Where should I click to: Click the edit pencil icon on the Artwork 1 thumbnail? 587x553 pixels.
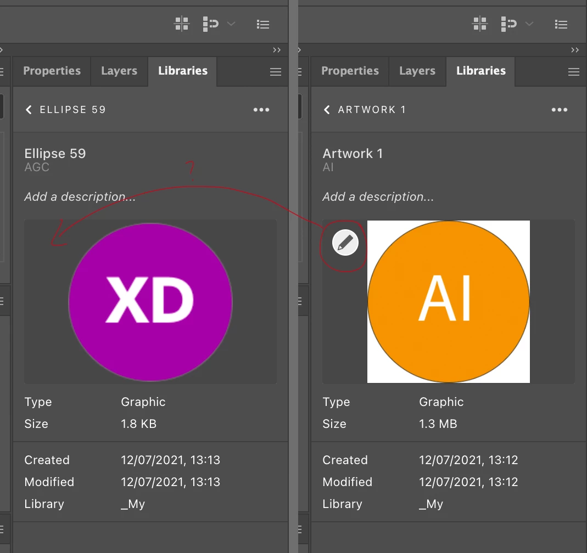coord(345,242)
